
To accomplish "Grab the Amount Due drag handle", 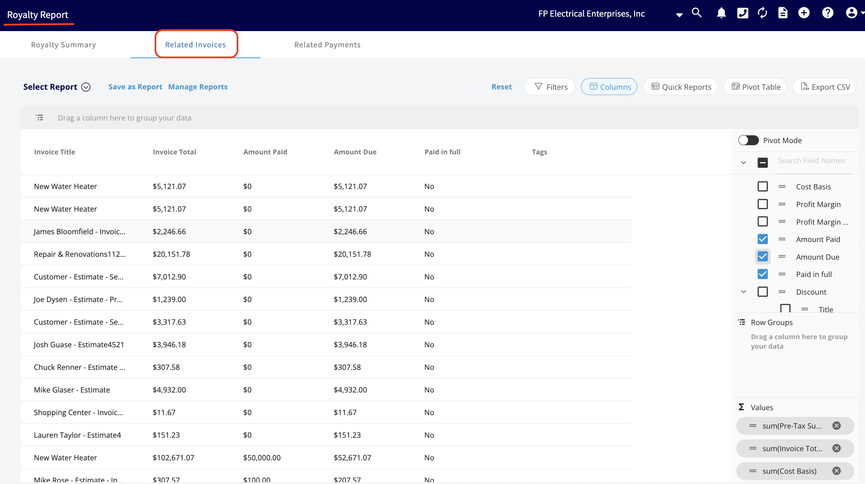I will 782,257.
